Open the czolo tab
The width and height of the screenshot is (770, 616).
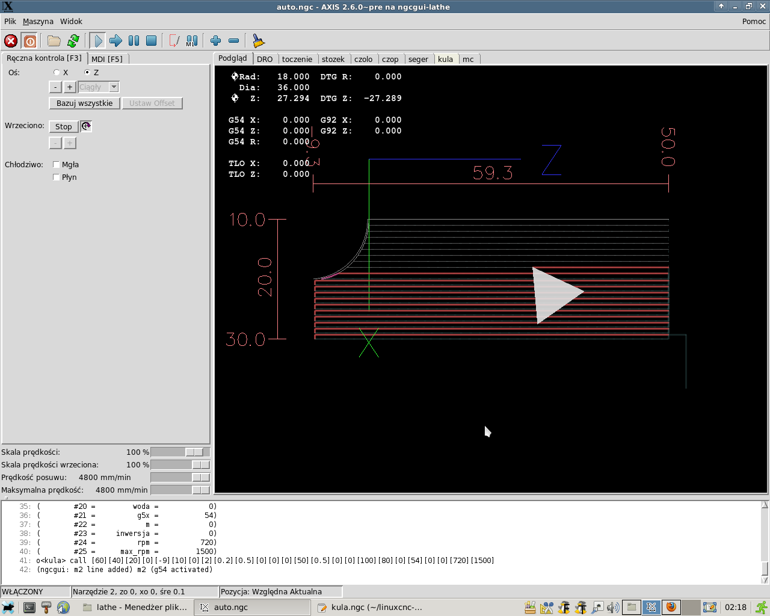point(363,59)
